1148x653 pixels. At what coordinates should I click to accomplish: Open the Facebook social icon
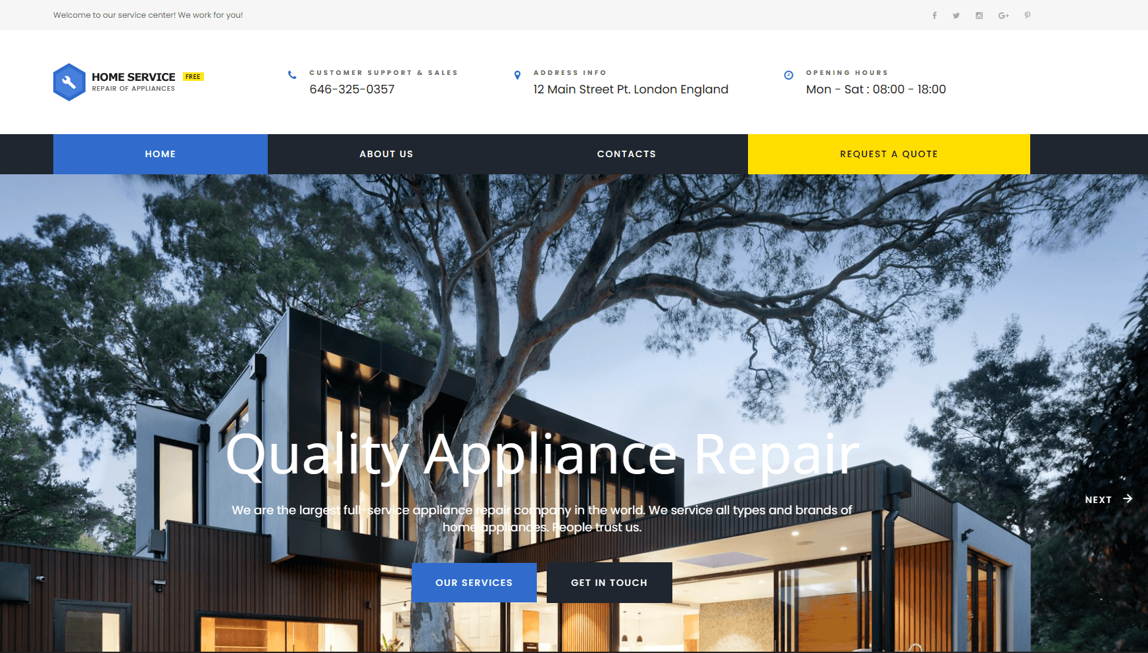[934, 15]
